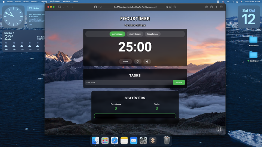Click the Add Task button

point(179,82)
